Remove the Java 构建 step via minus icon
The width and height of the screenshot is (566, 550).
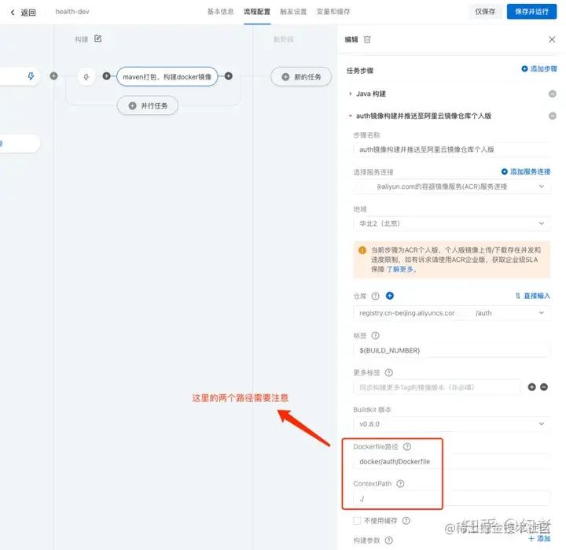[x=553, y=94]
